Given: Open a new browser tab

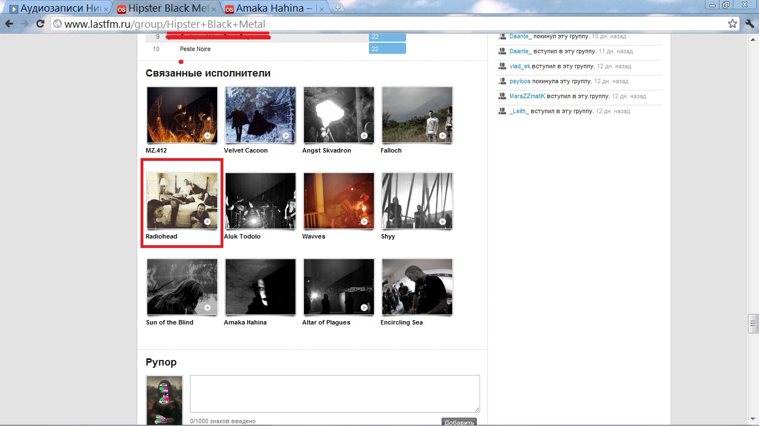Looking at the screenshot, I should pos(338,8).
